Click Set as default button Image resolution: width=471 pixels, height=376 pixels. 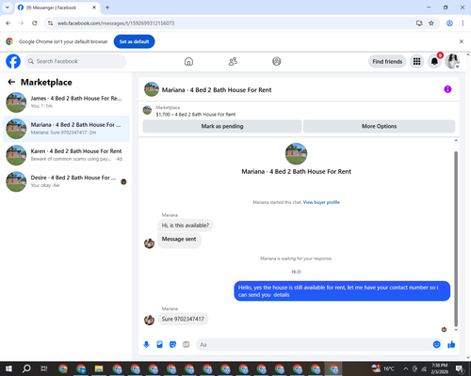pos(134,41)
